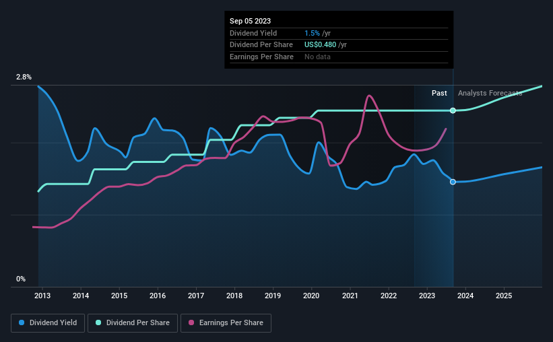Select the teal dividend per share data point marker
The height and width of the screenshot is (342, 553).
click(x=453, y=110)
